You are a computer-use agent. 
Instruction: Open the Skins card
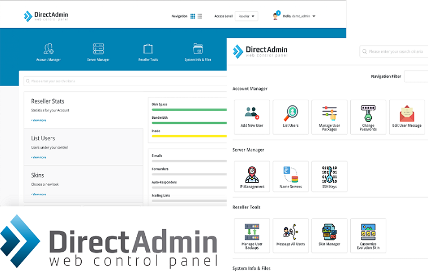pos(83,184)
